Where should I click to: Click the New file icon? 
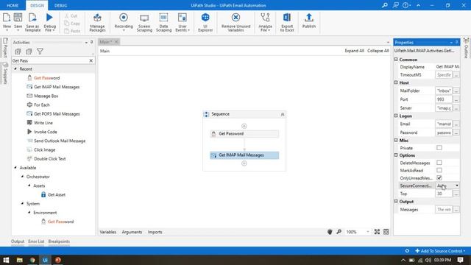click(x=7, y=21)
